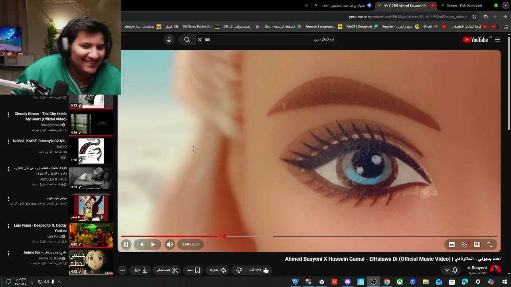
Task: Open options for ABDULLA N - MOA video
Action: point(8,169)
